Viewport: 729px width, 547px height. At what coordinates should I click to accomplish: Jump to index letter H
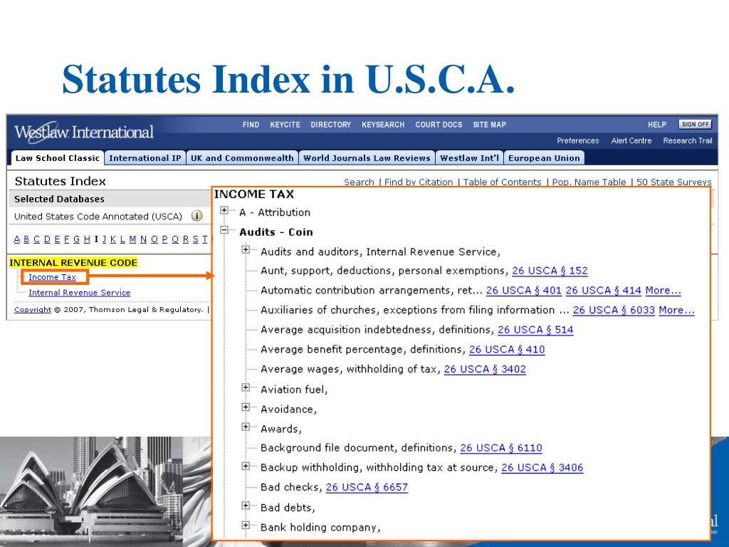pyautogui.click(x=87, y=239)
